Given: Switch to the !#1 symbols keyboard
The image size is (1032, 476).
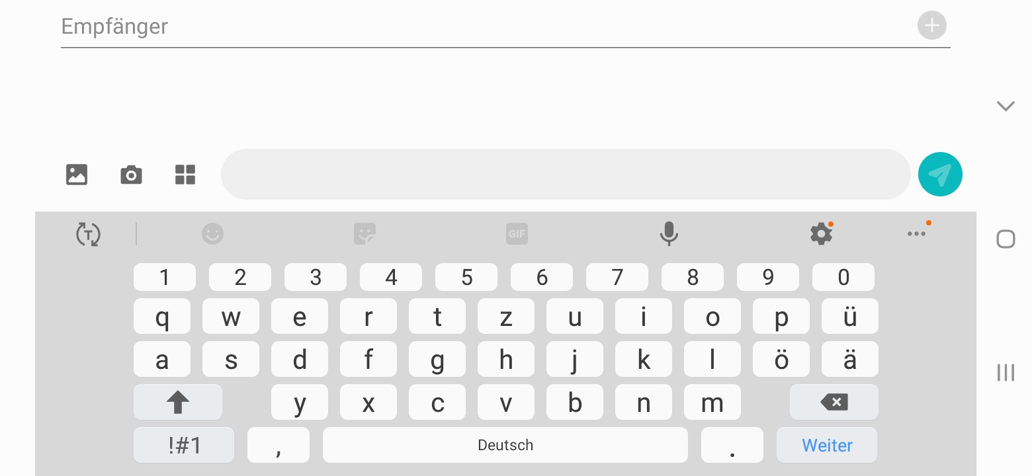Looking at the screenshot, I should point(184,445).
